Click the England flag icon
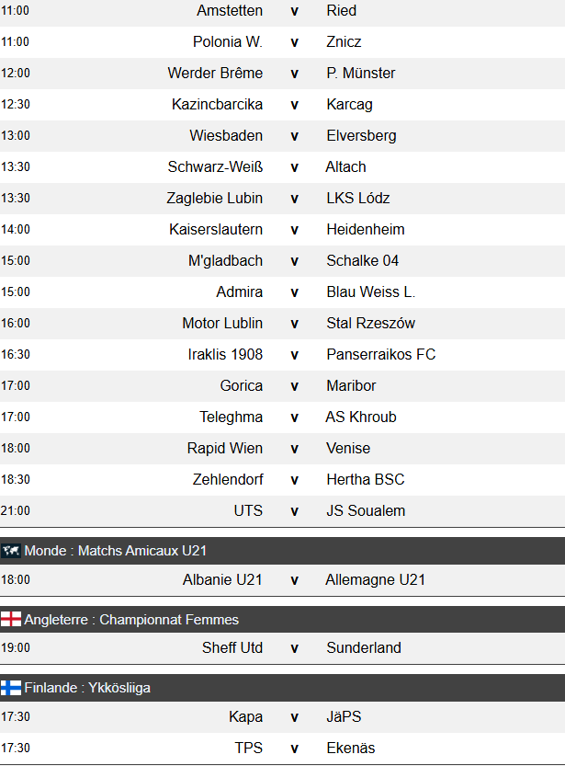This screenshot has width=565, height=766. click(x=12, y=620)
